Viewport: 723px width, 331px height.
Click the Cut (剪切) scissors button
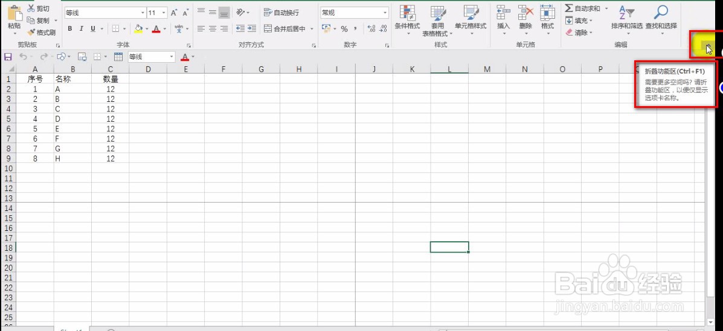pos(38,9)
